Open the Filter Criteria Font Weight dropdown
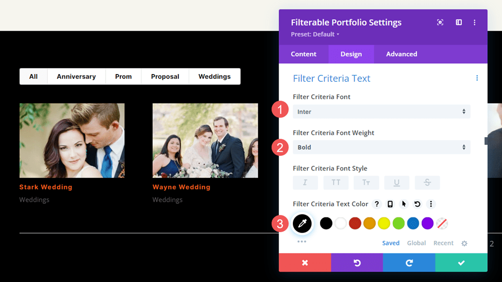 click(x=381, y=148)
